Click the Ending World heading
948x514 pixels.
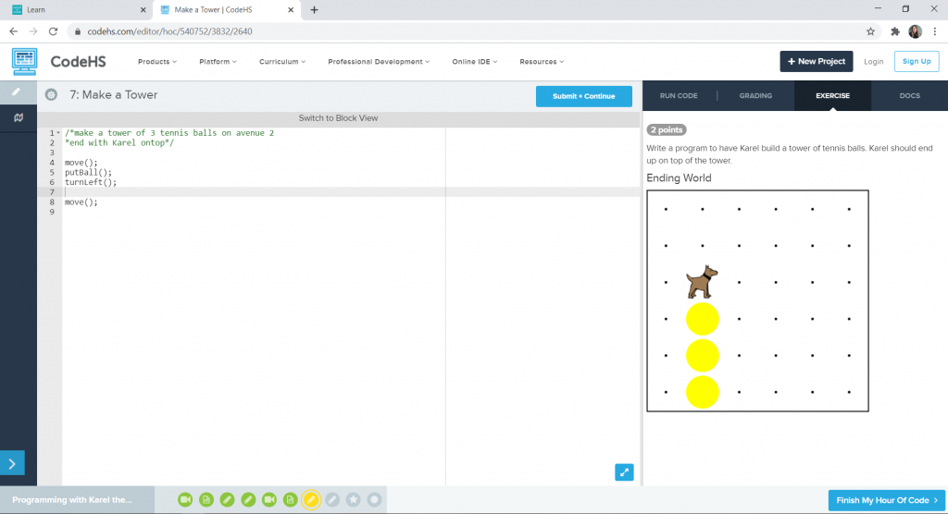coord(679,177)
